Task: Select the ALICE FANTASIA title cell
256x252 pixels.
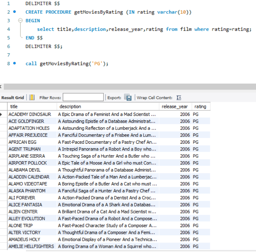Action: tap(32, 205)
